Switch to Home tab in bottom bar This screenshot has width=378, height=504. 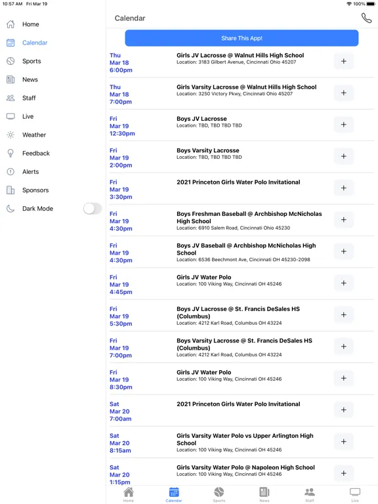point(129,494)
